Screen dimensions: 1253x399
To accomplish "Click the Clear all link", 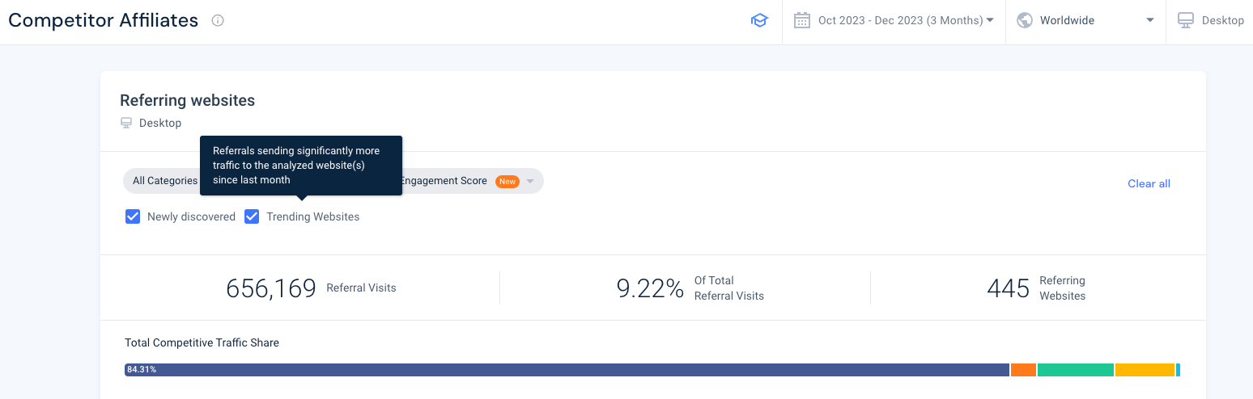I will pos(1149,183).
